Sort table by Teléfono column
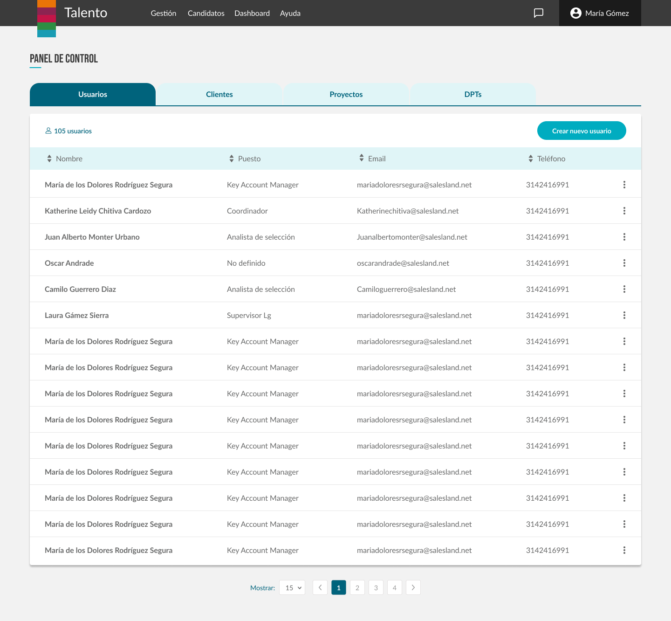The height and width of the screenshot is (621, 671). [x=531, y=159]
